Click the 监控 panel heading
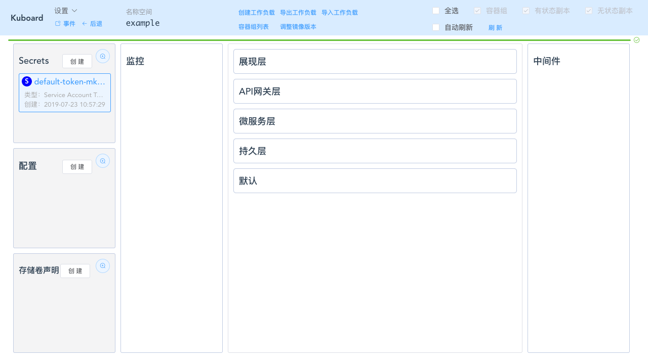The width and height of the screenshot is (648, 364). [135, 61]
